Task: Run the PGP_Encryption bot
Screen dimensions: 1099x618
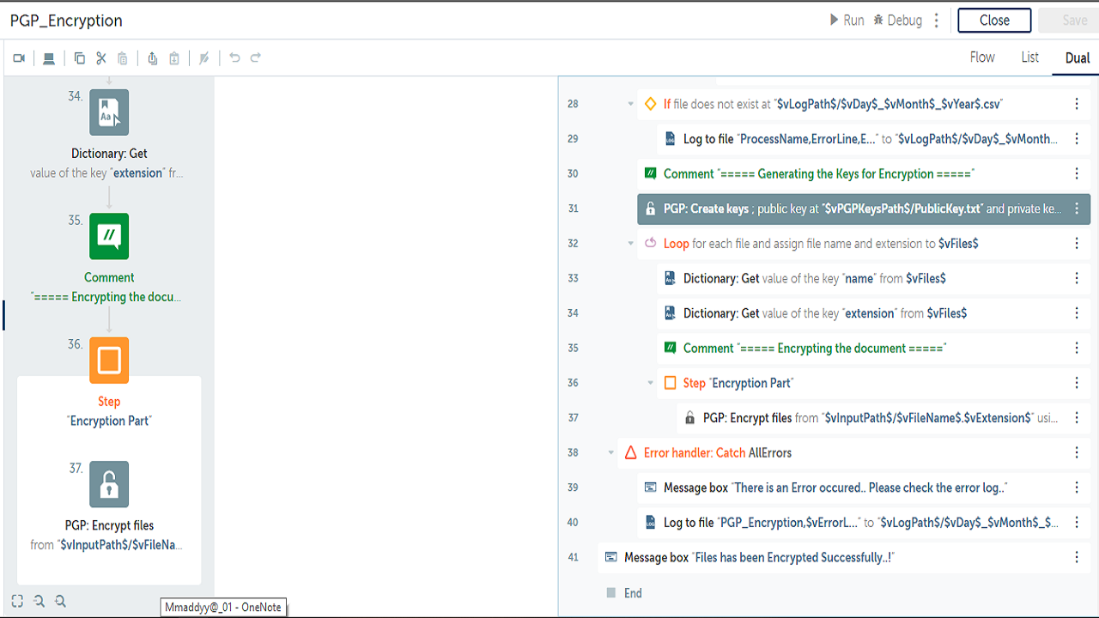Action: click(x=847, y=20)
